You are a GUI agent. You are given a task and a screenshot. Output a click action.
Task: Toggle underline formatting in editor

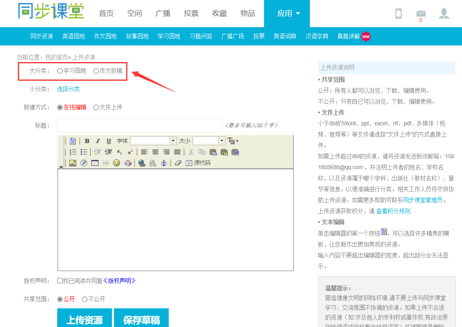click(x=109, y=141)
